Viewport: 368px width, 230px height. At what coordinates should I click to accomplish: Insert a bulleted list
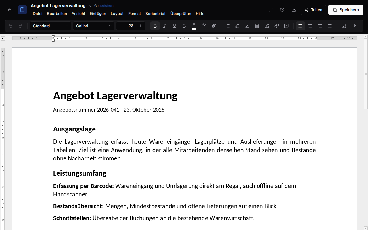pos(228,26)
